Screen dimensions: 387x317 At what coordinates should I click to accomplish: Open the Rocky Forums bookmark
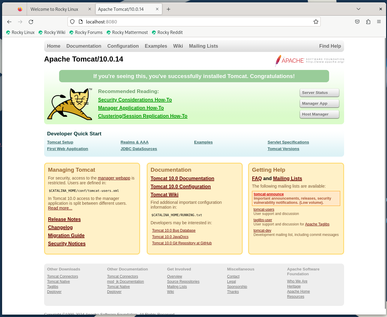click(x=86, y=32)
